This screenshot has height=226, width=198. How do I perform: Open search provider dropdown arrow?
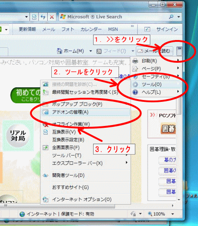(178, 17)
